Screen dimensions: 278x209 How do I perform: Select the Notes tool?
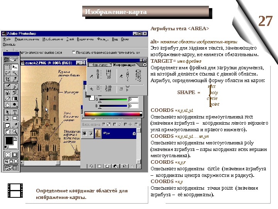click(x=7, y=125)
